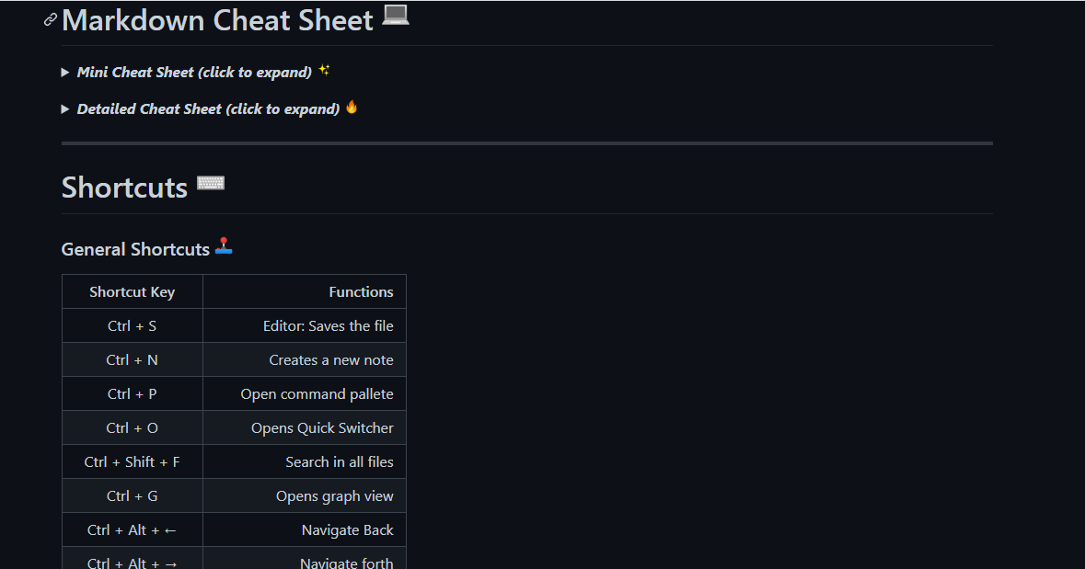Click the Ctrl + Shift + F shortcut cell
Viewport: 1085px width, 569px height.
pyautogui.click(x=132, y=461)
